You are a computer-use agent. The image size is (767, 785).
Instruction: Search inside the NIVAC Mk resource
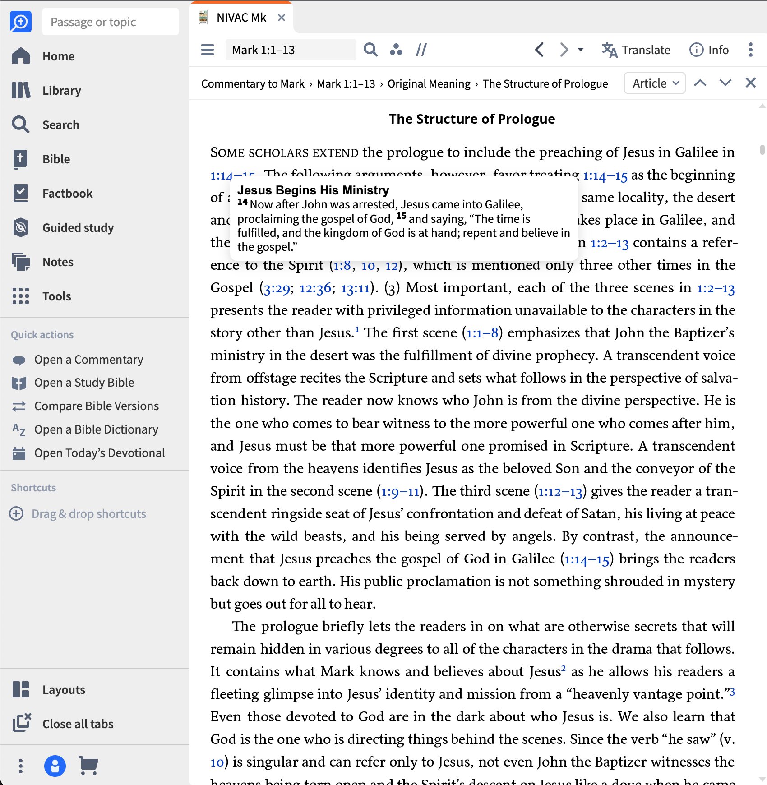click(371, 50)
